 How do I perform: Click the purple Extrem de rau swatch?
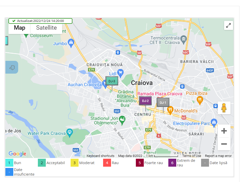[172, 163]
